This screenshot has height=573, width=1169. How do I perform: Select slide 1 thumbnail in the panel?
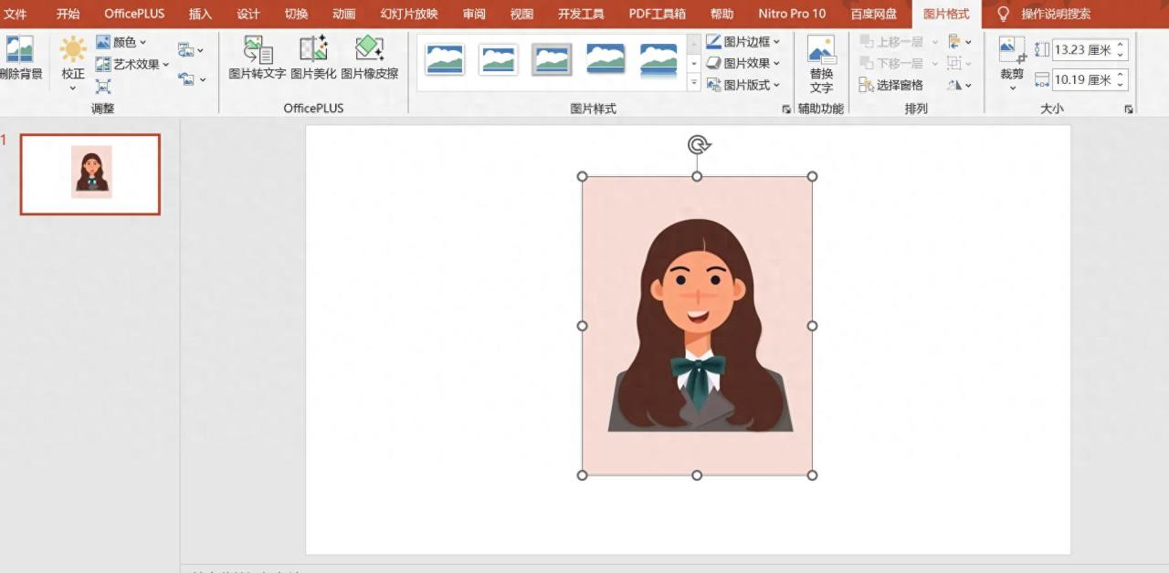coord(90,174)
